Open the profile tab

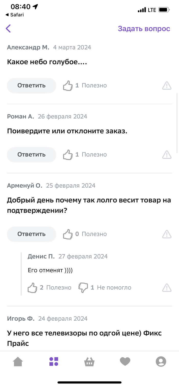(x=161, y=362)
